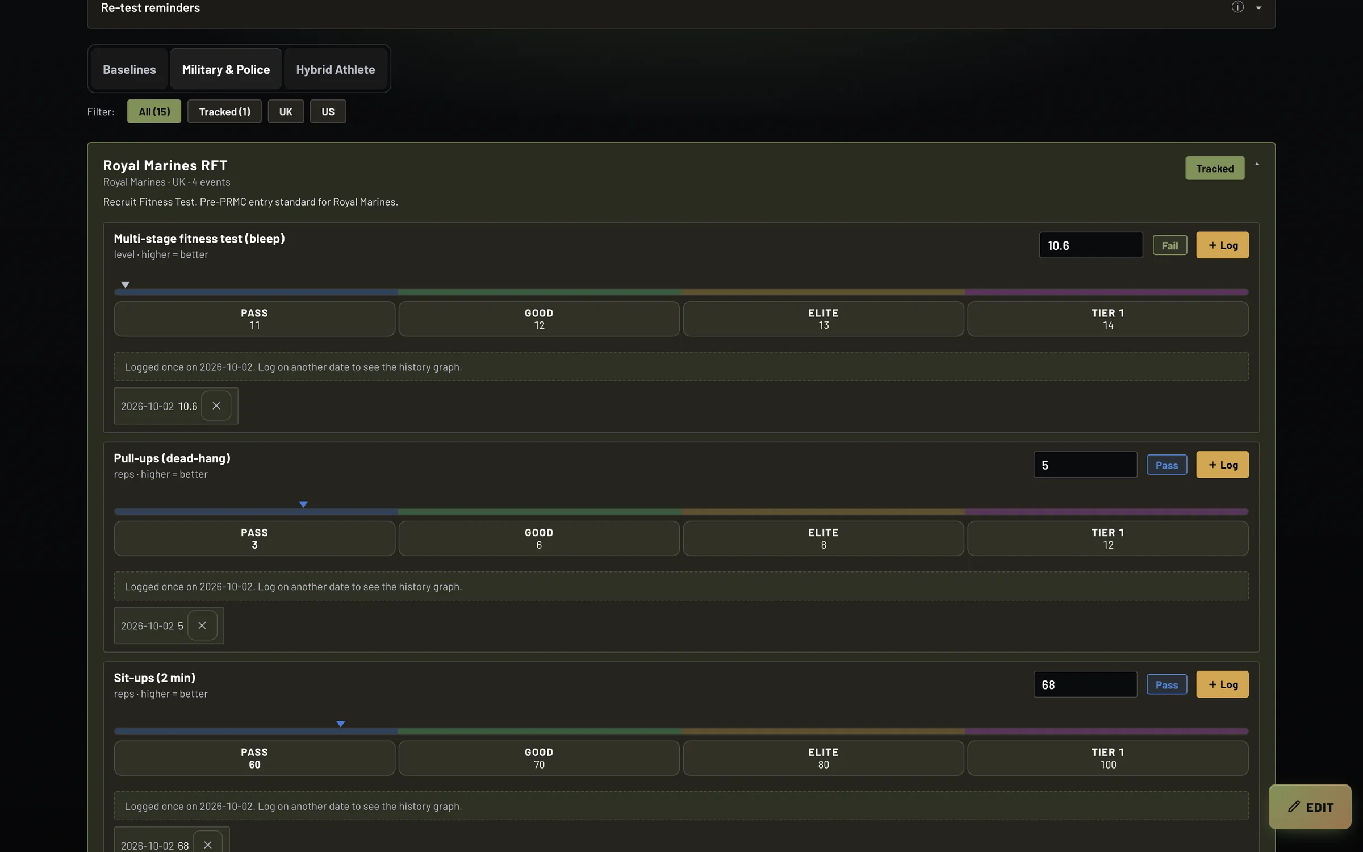
Task: Click the Pass badge on sit-ups
Action: 1167,685
